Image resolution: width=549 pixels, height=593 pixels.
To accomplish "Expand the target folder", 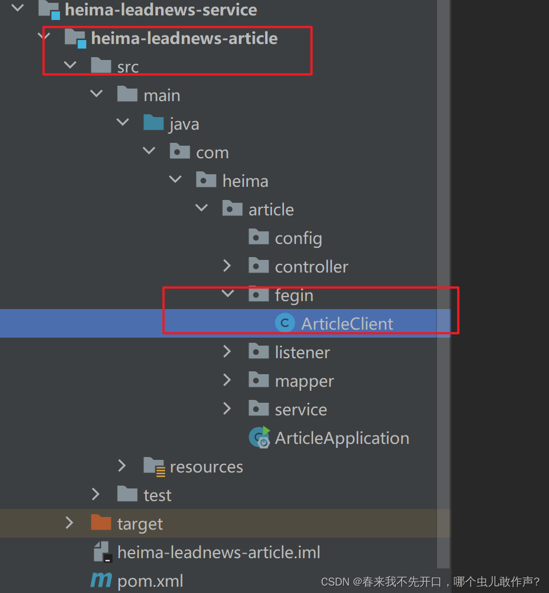I will coord(69,523).
